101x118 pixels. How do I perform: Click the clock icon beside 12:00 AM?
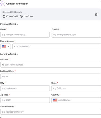coord(21,17)
